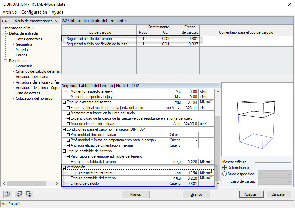
Task: Open the help icon button
Action: 7,194
